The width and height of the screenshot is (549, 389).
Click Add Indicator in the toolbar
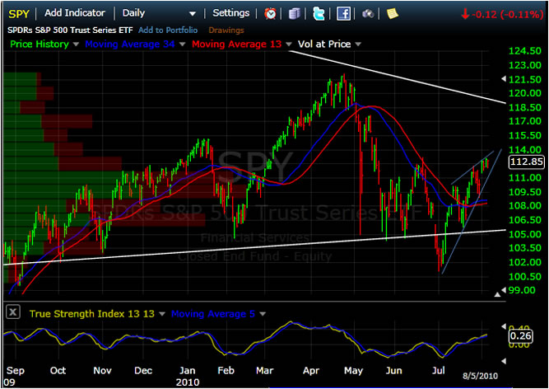[x=75, y=13]
